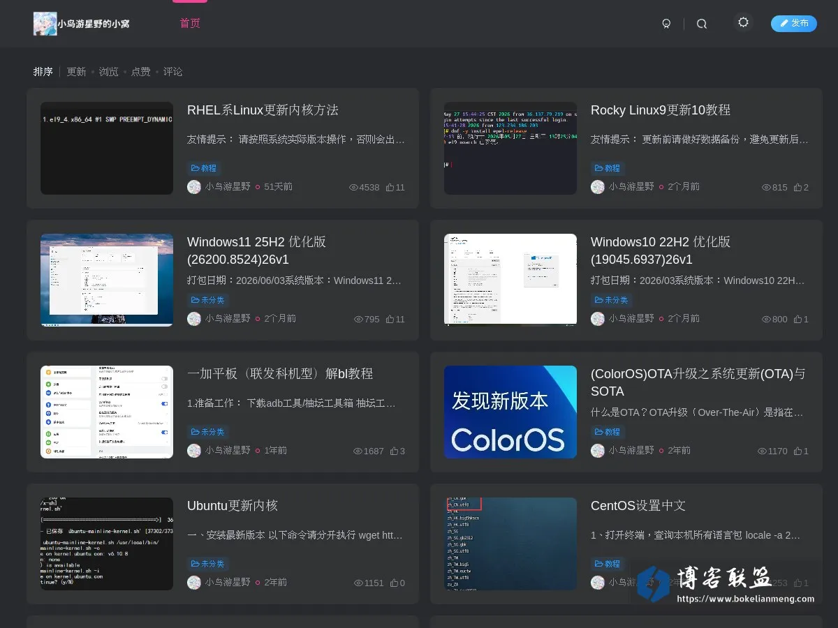Click 教程 tag on ColorOS OTA post

(608, 432)
